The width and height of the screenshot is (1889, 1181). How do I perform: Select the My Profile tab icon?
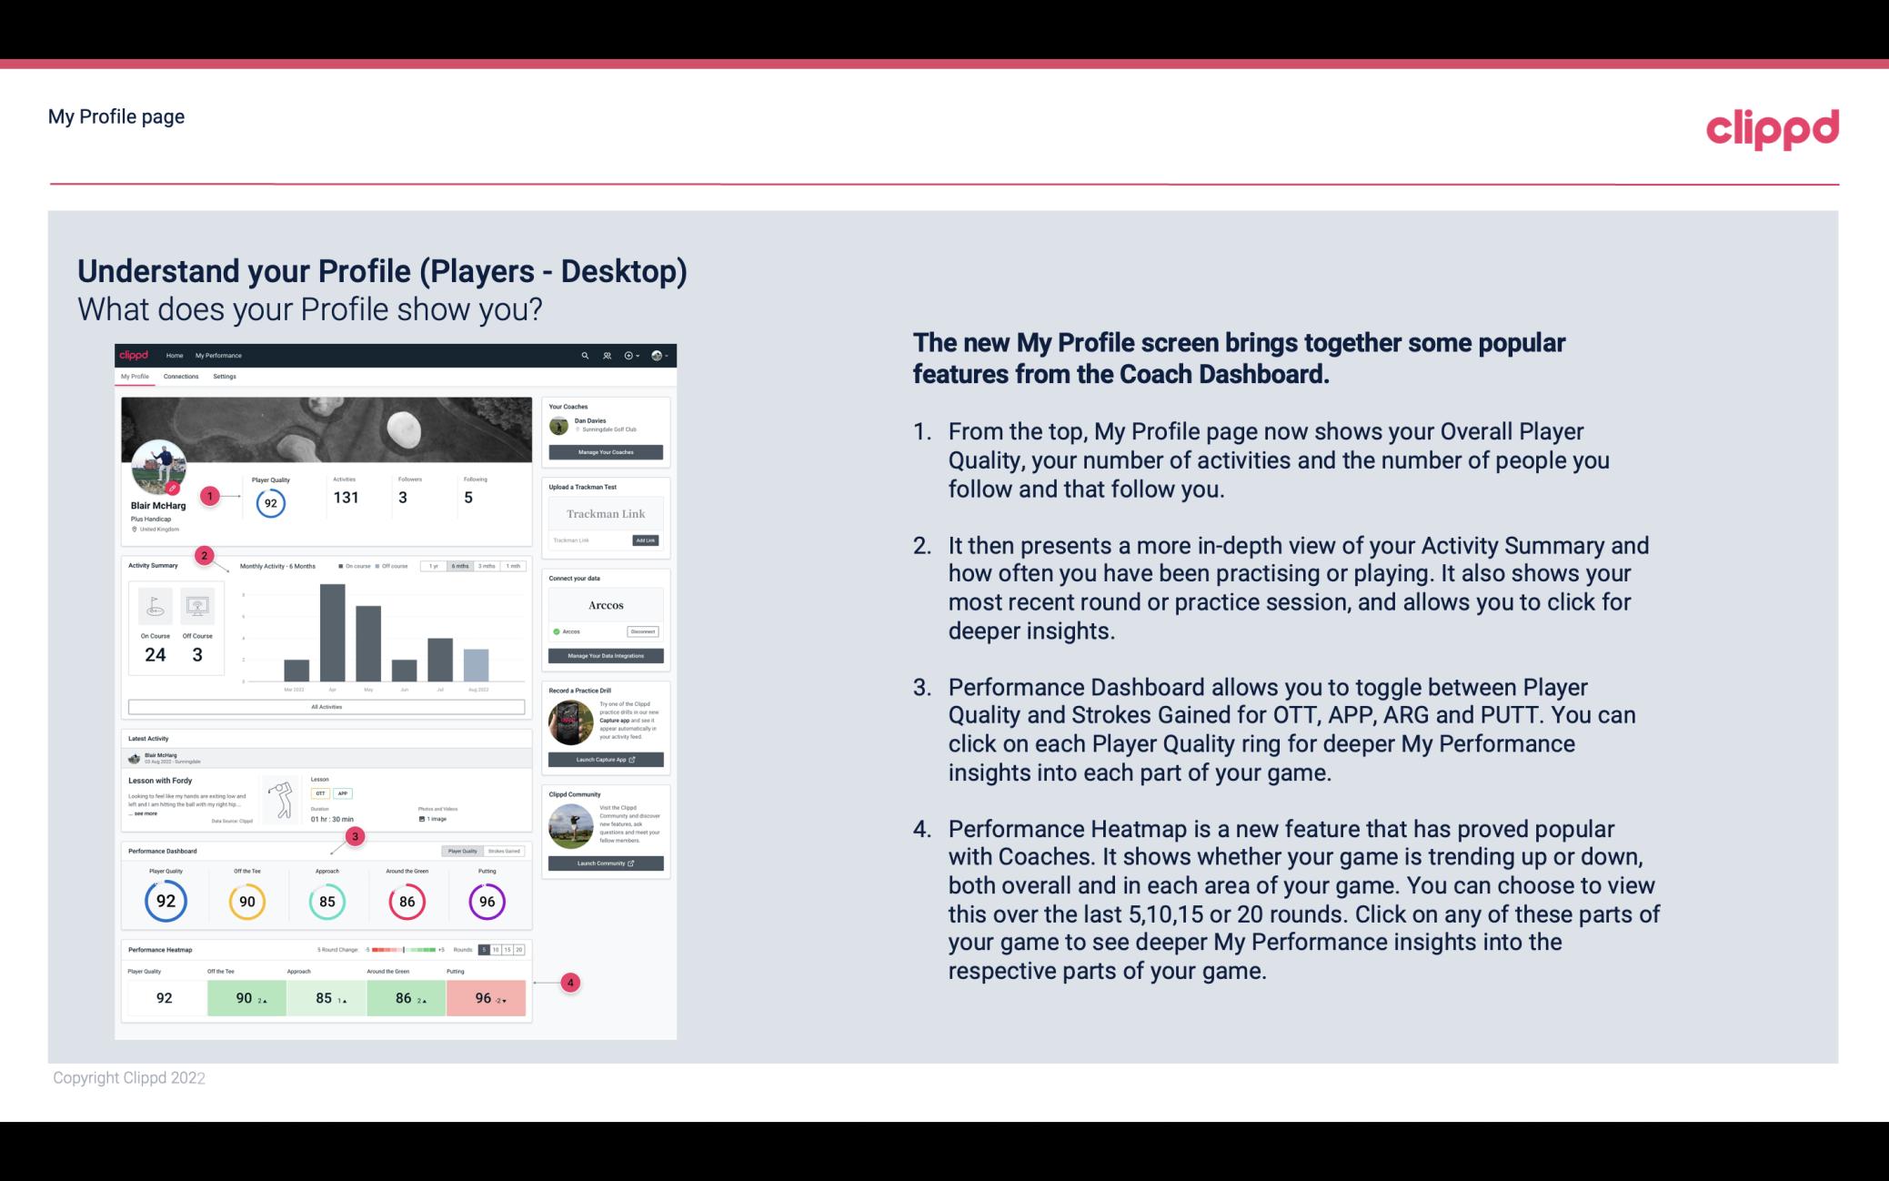point(136,377)
